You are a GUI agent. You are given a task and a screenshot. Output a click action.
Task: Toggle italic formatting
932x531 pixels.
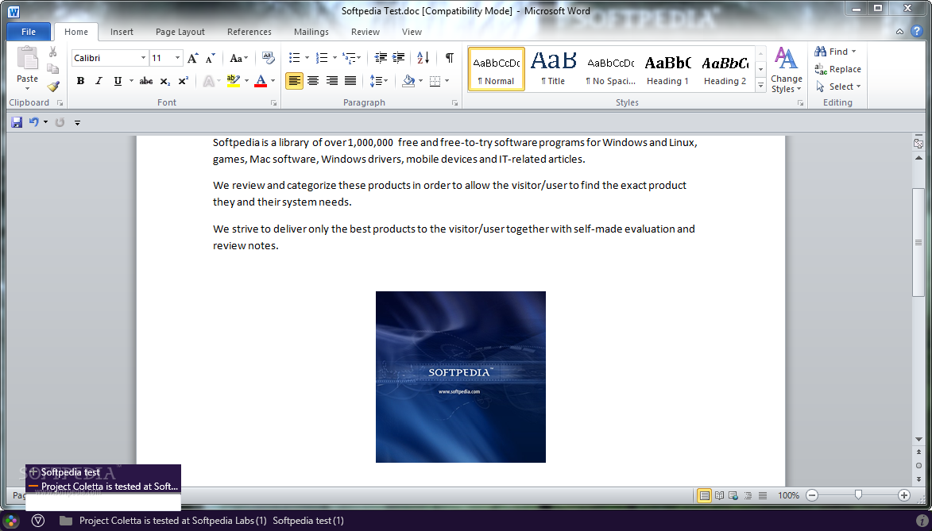tap(99, 82)
